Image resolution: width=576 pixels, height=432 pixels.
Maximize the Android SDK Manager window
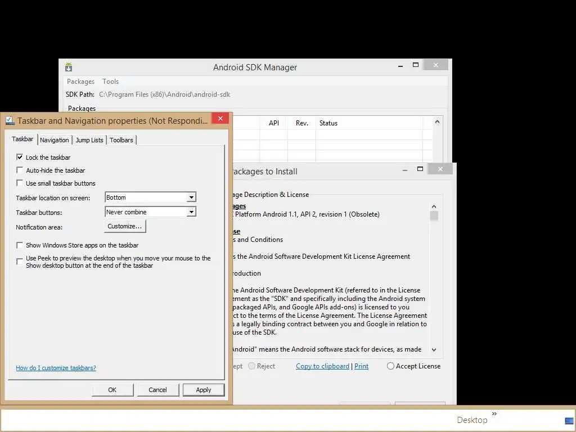pyautogui.click(x=416, y=65)
